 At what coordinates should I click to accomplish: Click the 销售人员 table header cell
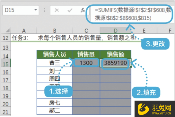[x=55, y=55]
